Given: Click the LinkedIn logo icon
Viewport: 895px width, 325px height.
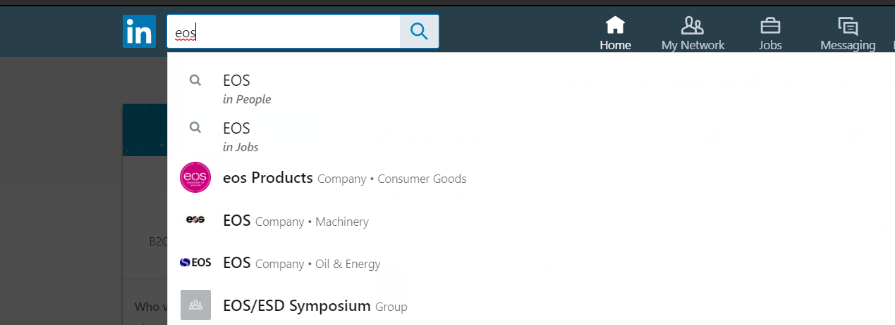Looking at the screenshot, I should (139, 32).
